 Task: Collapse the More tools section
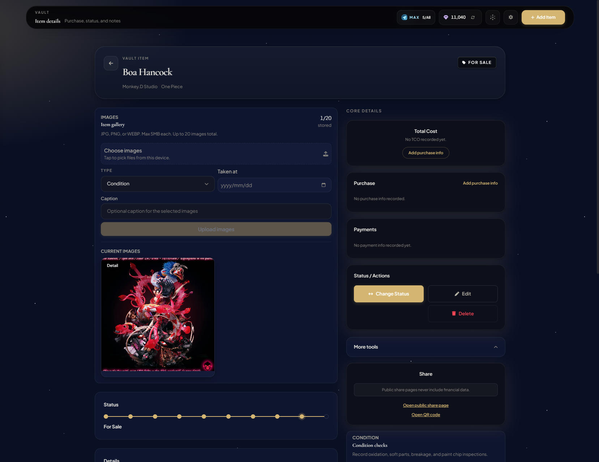[x=496, y=347]
